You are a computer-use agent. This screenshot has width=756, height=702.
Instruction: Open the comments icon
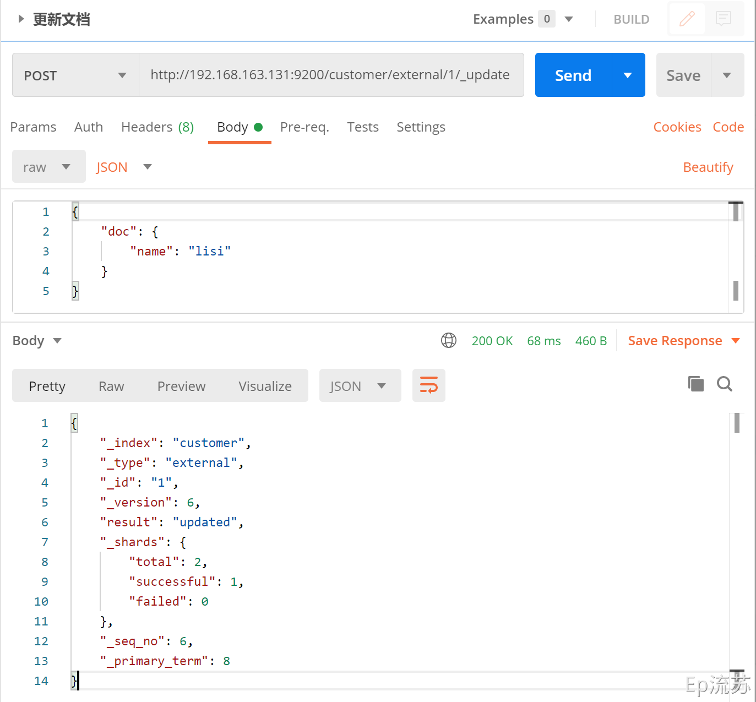point(723,19)
